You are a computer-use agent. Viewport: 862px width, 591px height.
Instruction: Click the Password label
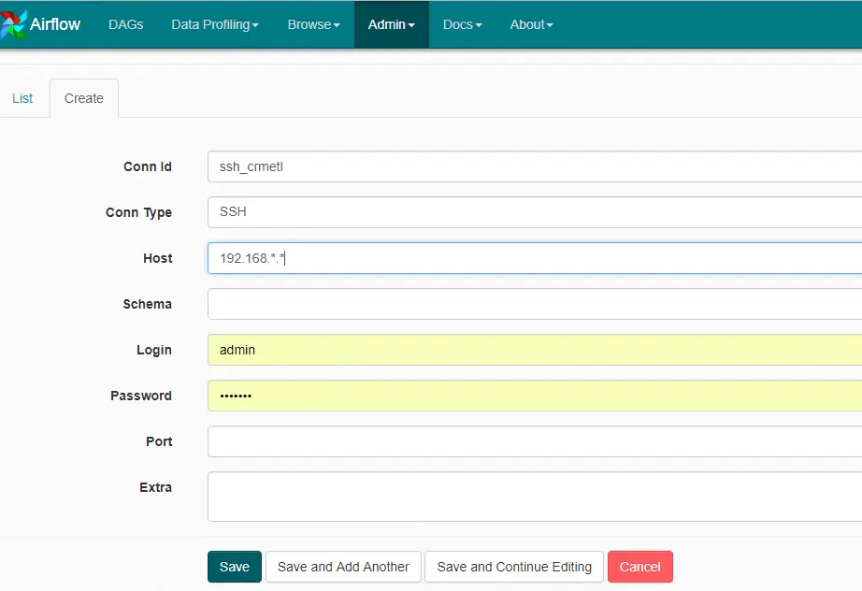click(141, 396)
